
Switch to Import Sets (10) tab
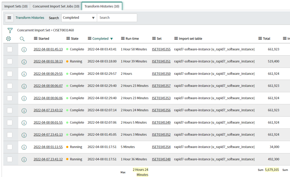pos(16,6)
